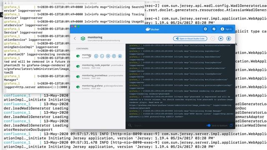
Task: Open the troubleshoot bug icon
Action: 214,29
